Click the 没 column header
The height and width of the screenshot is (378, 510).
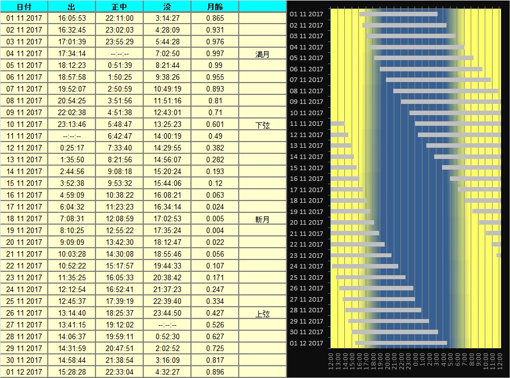click(x=167, y=6)
